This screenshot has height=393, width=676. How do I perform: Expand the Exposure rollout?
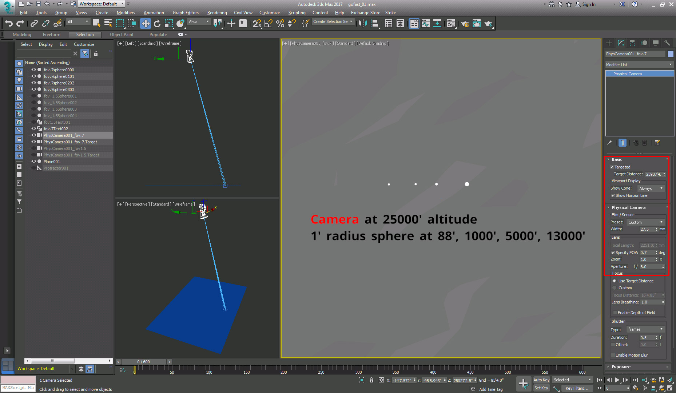[621, 367]
